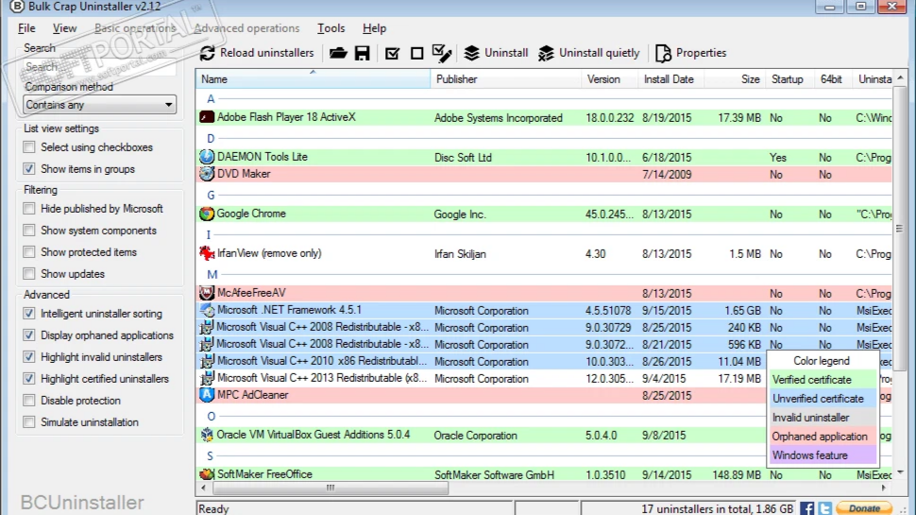
Task: Click the Google Chrome icon
Action: [206, 214]
